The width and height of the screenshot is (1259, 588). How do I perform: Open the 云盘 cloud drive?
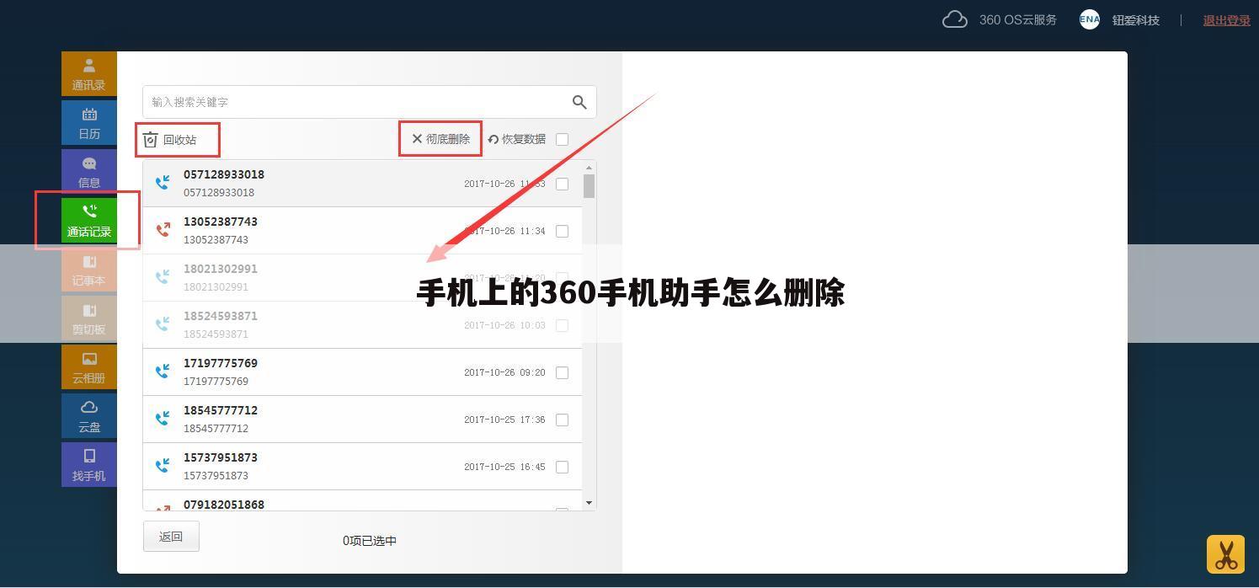pos(88,416)
